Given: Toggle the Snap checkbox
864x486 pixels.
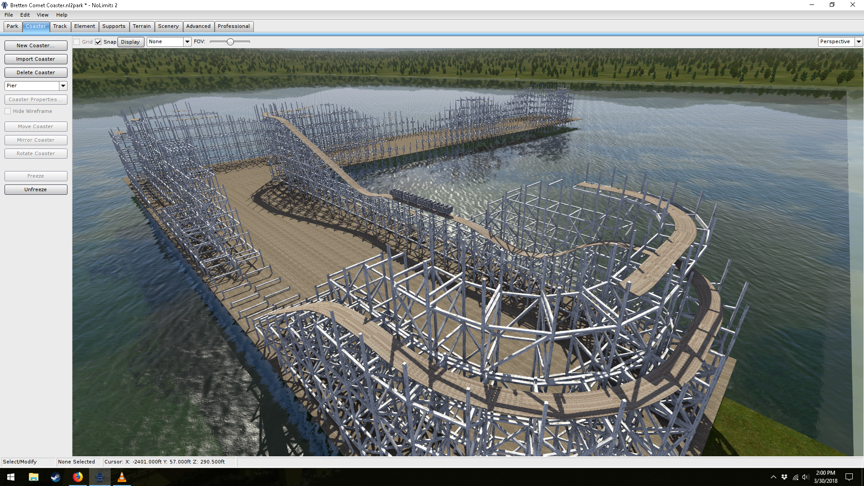Looking at the screenshot, I should click(x=98, y=42).
